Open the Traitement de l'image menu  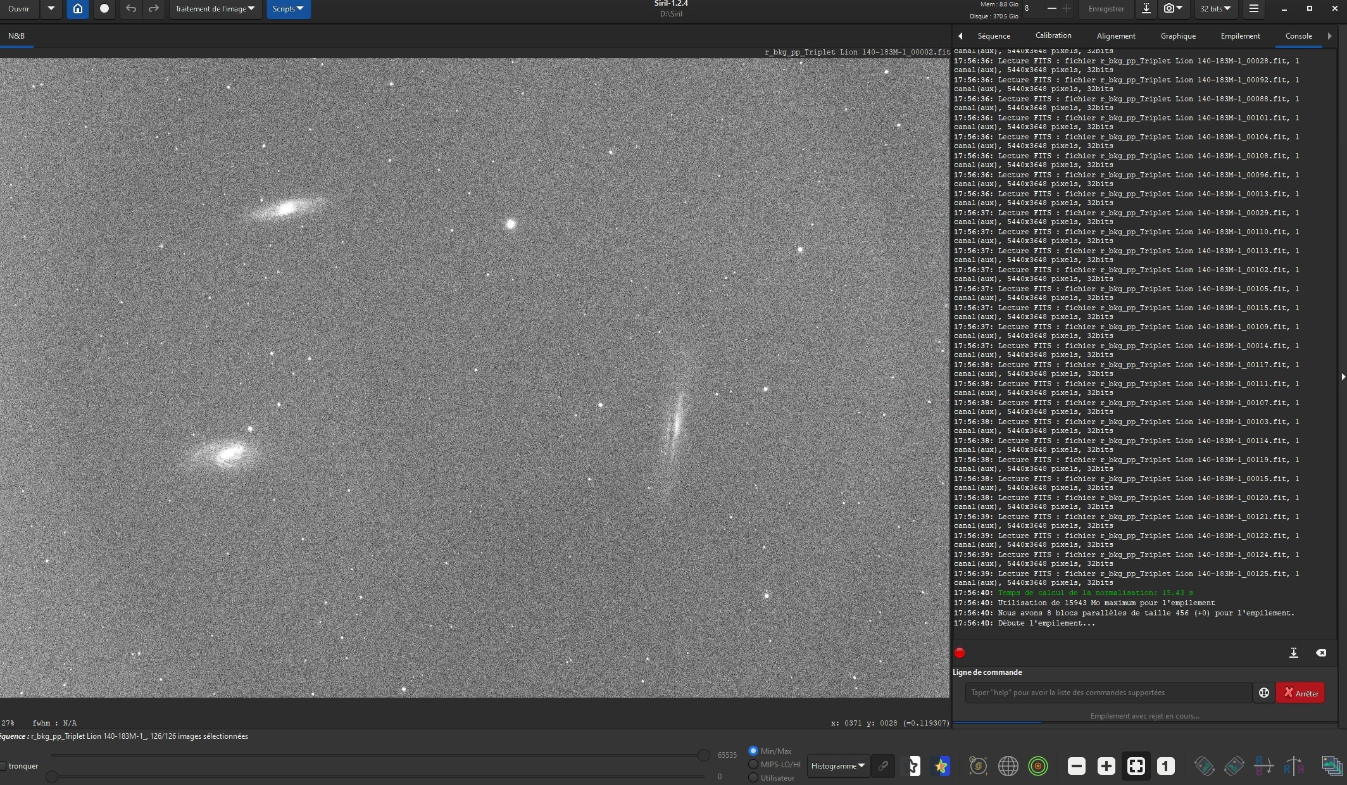tap(215, 9)
